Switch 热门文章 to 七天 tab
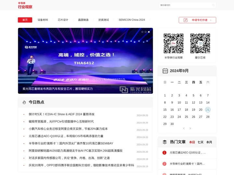Viewport: 234px width, 175px height. 201,142
